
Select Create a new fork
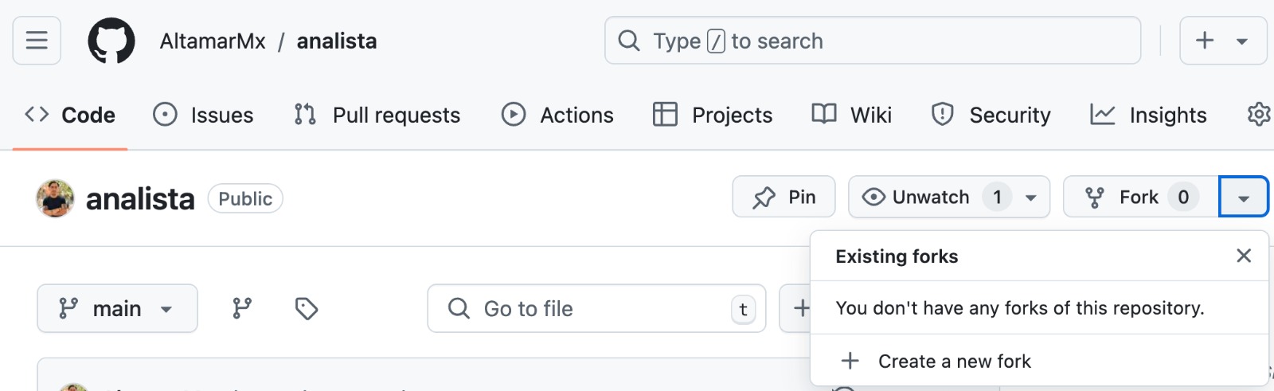954,362
